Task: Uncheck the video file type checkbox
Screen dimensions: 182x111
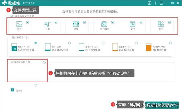Action: [84, 22]
